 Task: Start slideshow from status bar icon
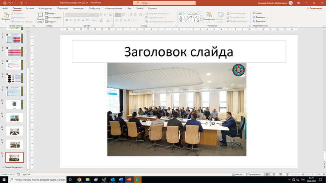(286, 174)
